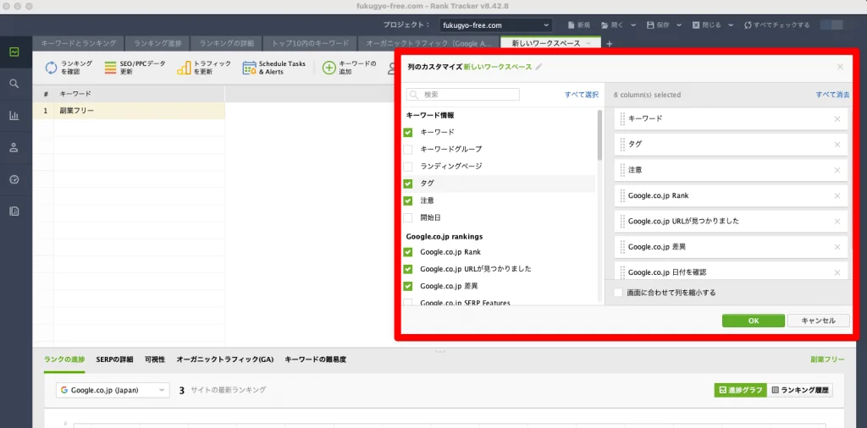This screenshot has height=428, width=867.
Task: Click the 新規 new project icon
Action: (572, 25)
